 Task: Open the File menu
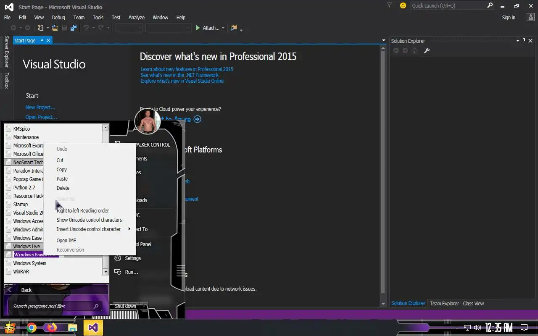(x=7, y=17)
